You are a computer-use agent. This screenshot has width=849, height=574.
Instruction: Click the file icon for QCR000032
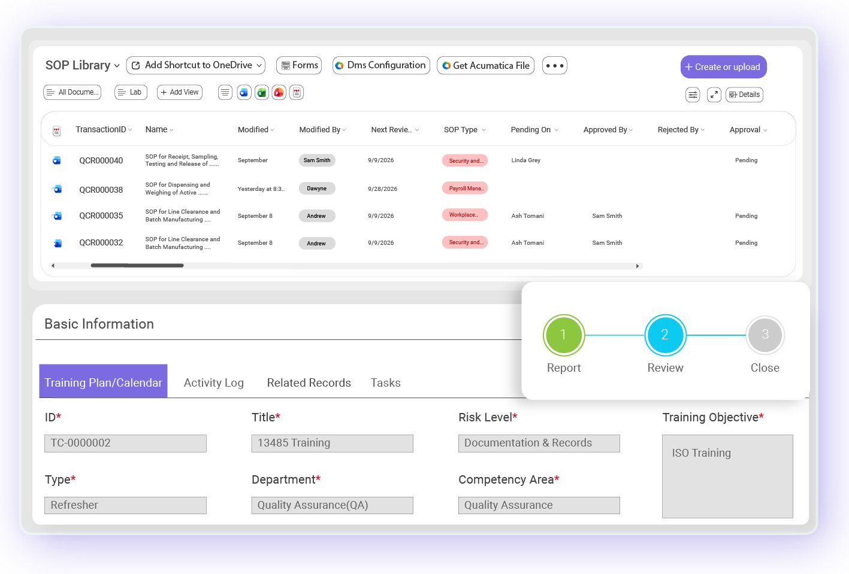pyautogui.click(x=57, y=243)
